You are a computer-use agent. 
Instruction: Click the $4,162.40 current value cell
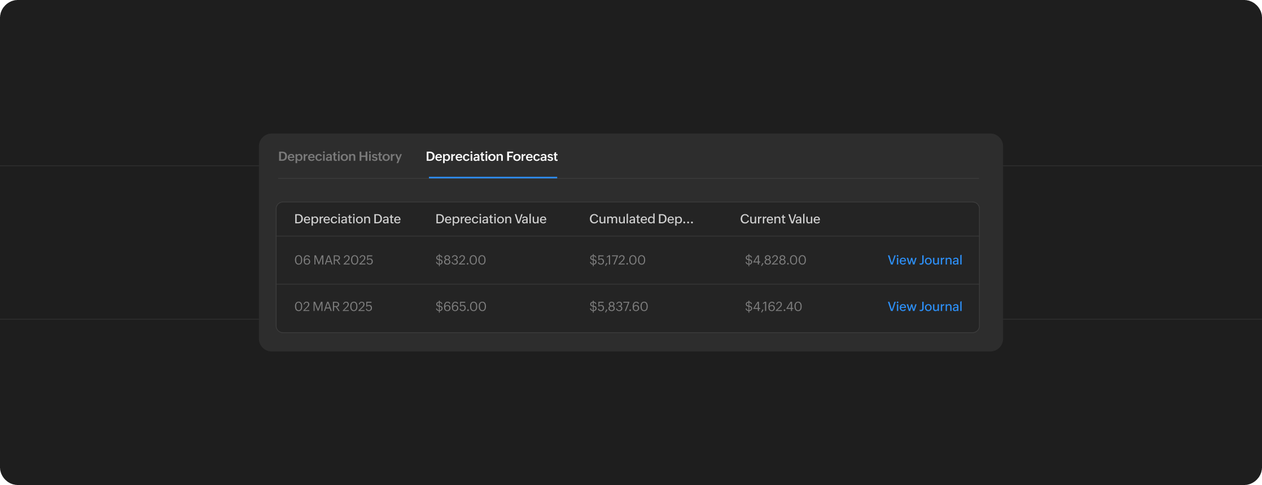[x=773, y=307]
